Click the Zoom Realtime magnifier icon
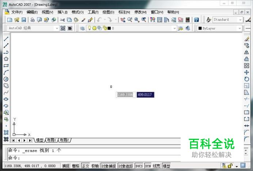Viewport: 253px width, 171px height. tap(130, 20)
